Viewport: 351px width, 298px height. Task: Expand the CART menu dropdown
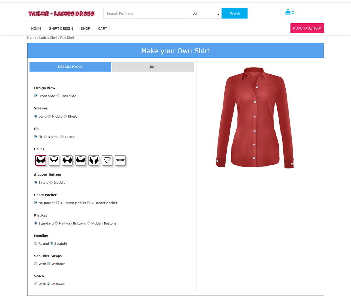(105, 29)
